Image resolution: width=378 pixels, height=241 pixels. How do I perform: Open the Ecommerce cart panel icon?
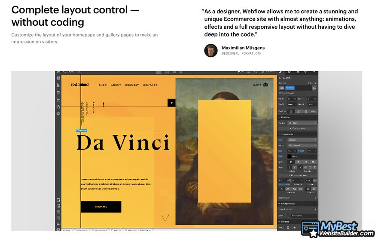pos(58,100)
